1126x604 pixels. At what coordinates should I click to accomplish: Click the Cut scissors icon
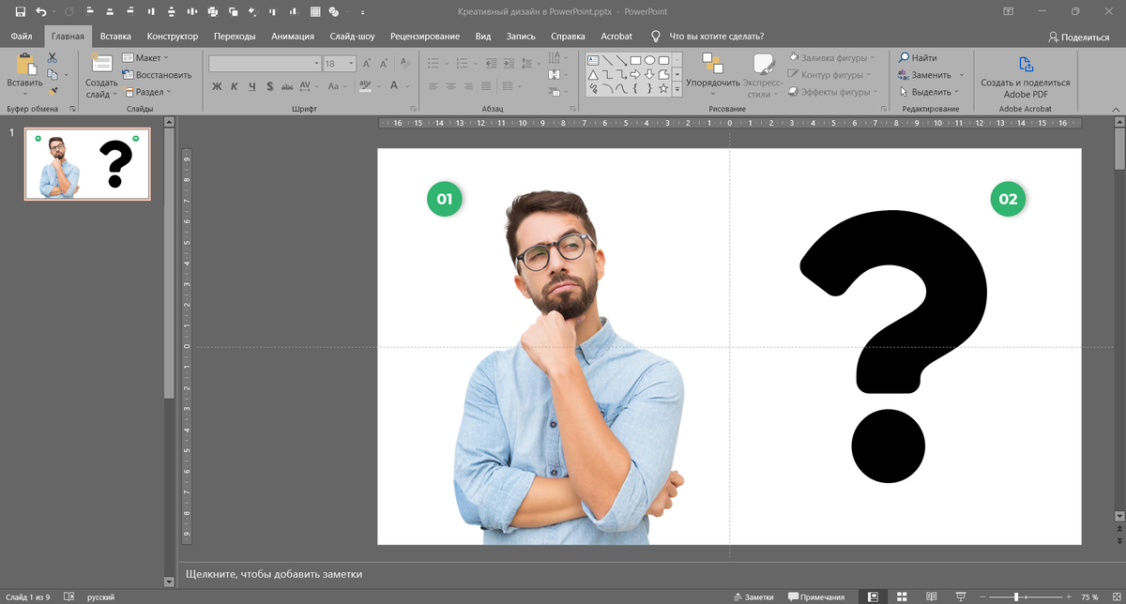point(53,58)
